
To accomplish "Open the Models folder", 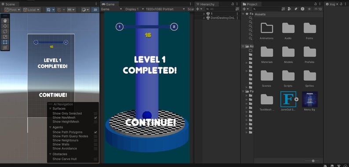I will (x=288, y=55).
